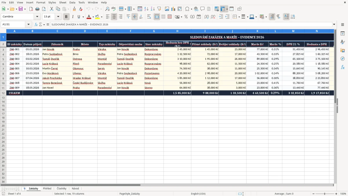Expand the Name Box dropdown arrow

[x=28, y=25]
